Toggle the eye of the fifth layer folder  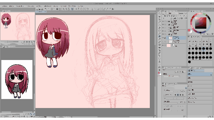point(163,34)
